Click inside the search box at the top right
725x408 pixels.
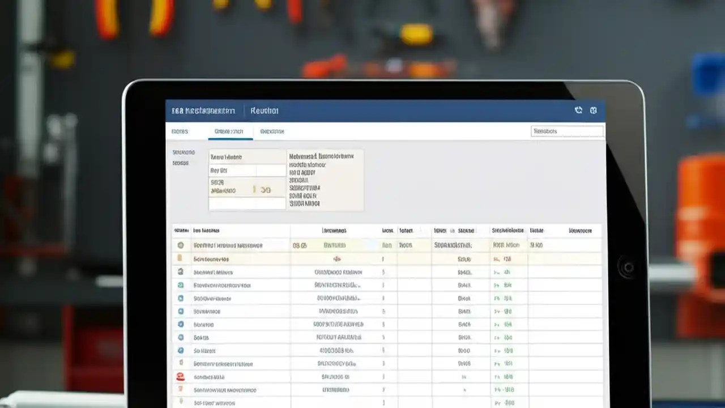[566, 131]
